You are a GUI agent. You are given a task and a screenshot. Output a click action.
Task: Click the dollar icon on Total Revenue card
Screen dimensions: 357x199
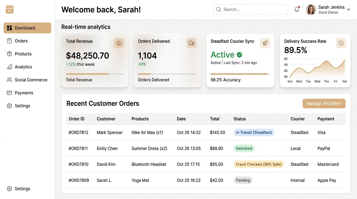(x=119, y=43)
